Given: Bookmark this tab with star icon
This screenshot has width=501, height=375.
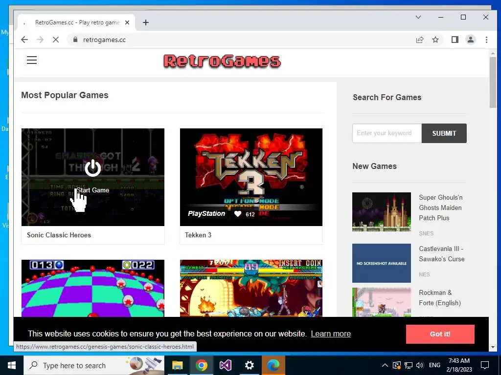Looking at the screenshot, I should pos(435,40).
